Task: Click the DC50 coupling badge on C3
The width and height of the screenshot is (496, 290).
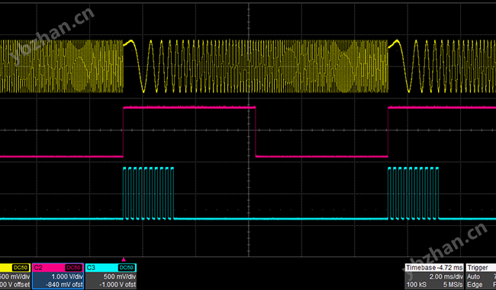Action: tap(126, 268)
